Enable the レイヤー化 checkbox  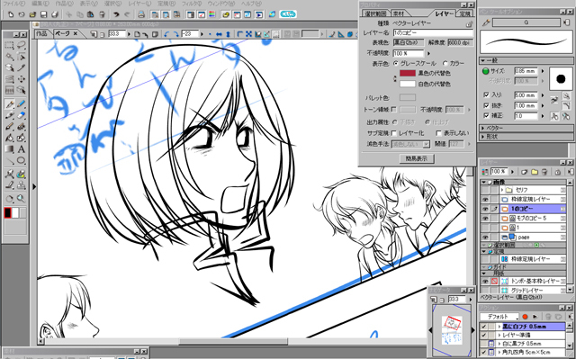click(x=394, y=133)
